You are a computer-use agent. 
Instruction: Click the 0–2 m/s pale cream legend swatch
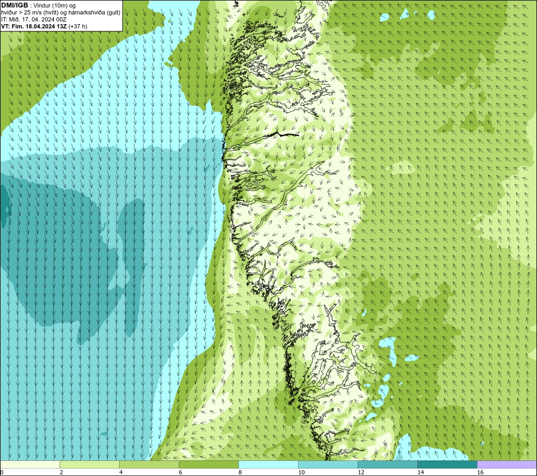(30, 464)
